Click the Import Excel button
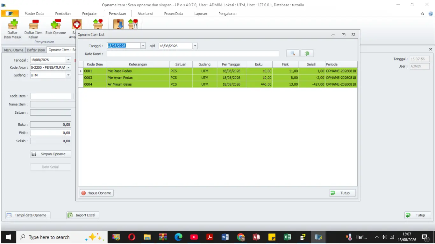Screen dimensions: 435x244 click(83, 215)
